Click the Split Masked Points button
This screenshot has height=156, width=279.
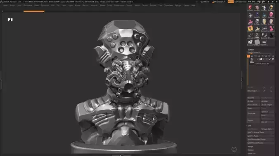(260, 143)
